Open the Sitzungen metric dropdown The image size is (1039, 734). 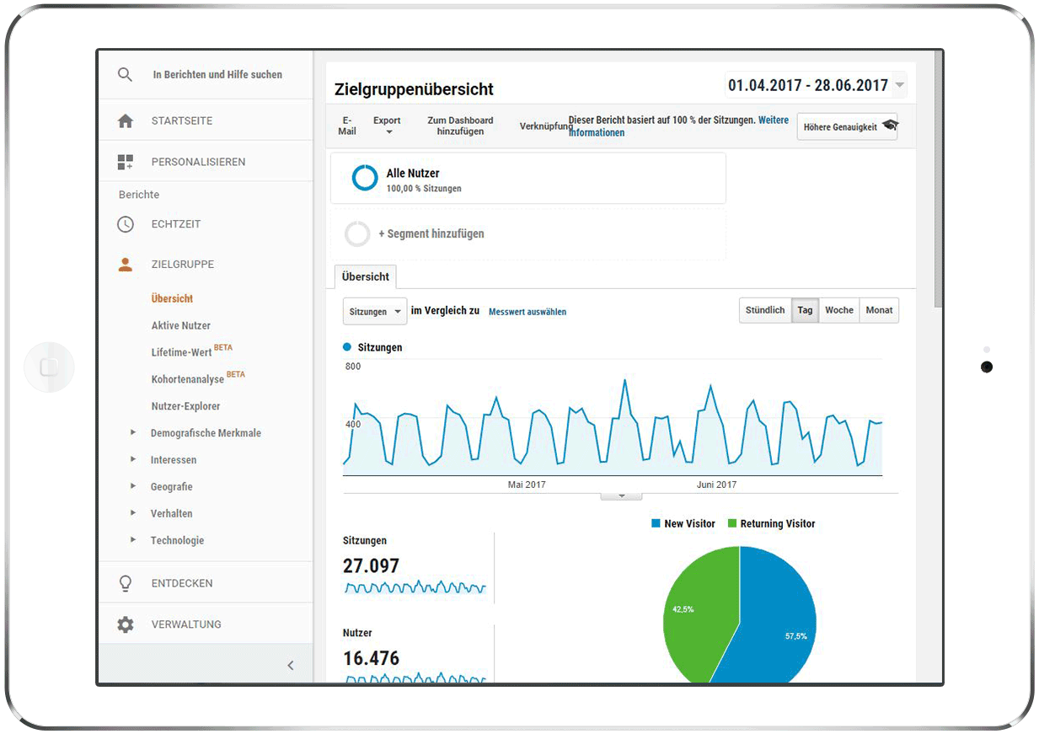pyautogui.click(x=375, y=312)
